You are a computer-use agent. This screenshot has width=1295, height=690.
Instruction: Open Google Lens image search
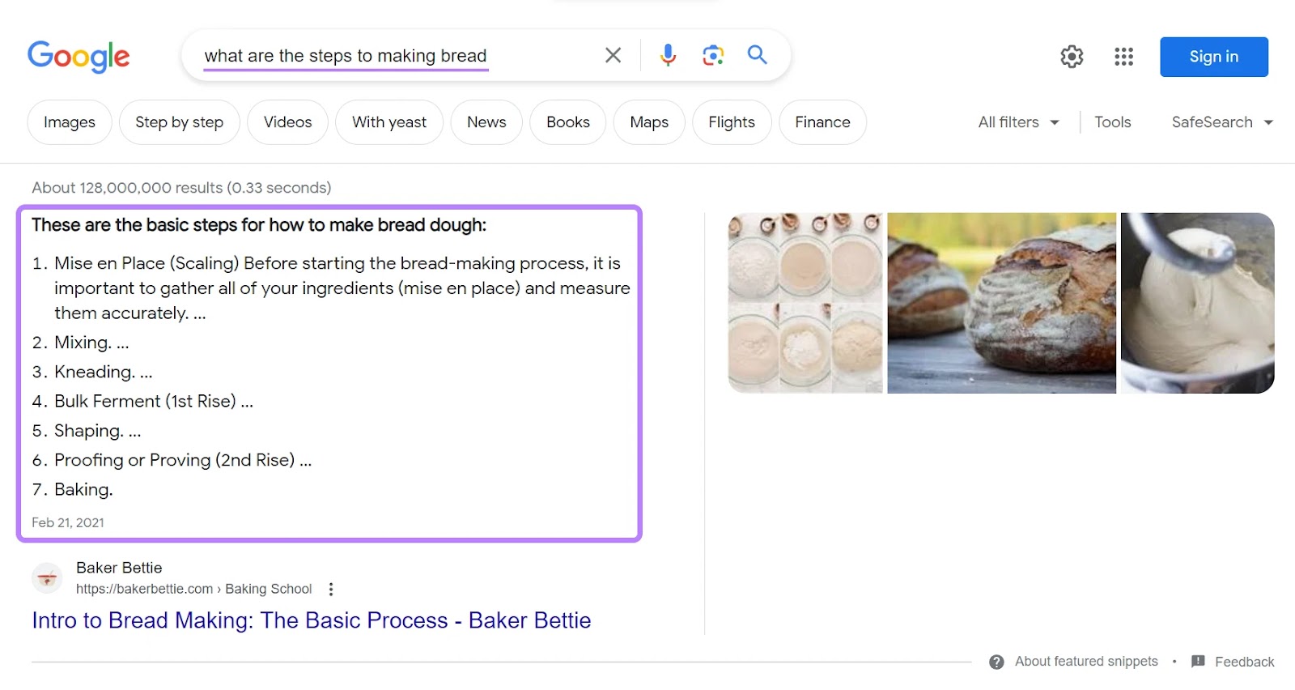tap(712, 55)
